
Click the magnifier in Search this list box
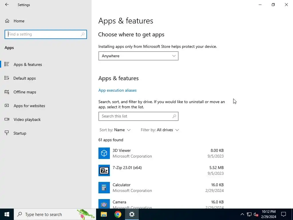point(174,116)
